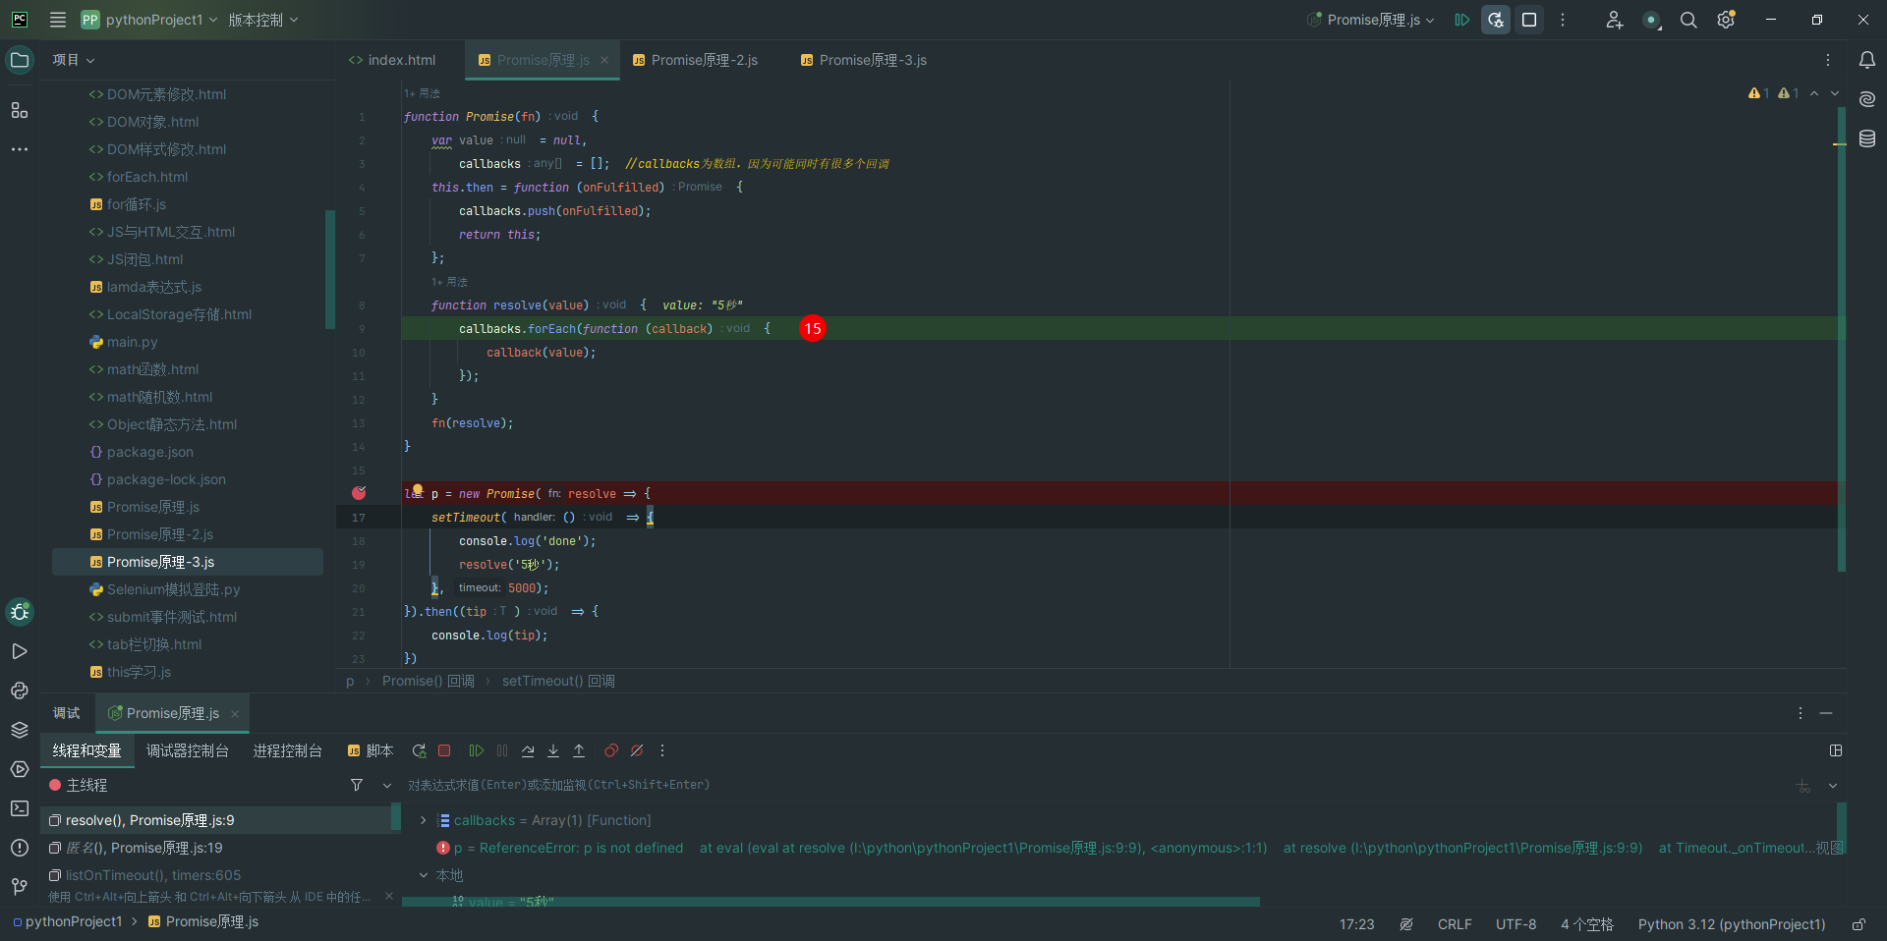Open debugger layout settings icon

click(1836, 750)
